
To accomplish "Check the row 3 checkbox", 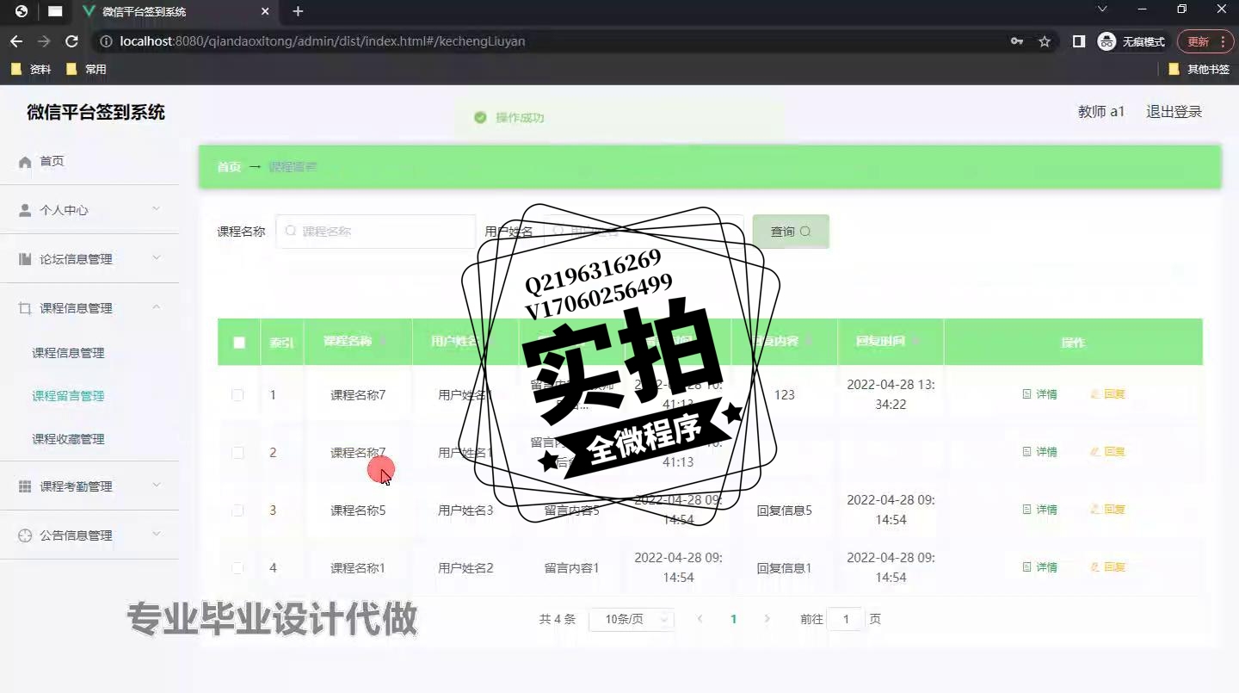I will [x=237, y=510].
